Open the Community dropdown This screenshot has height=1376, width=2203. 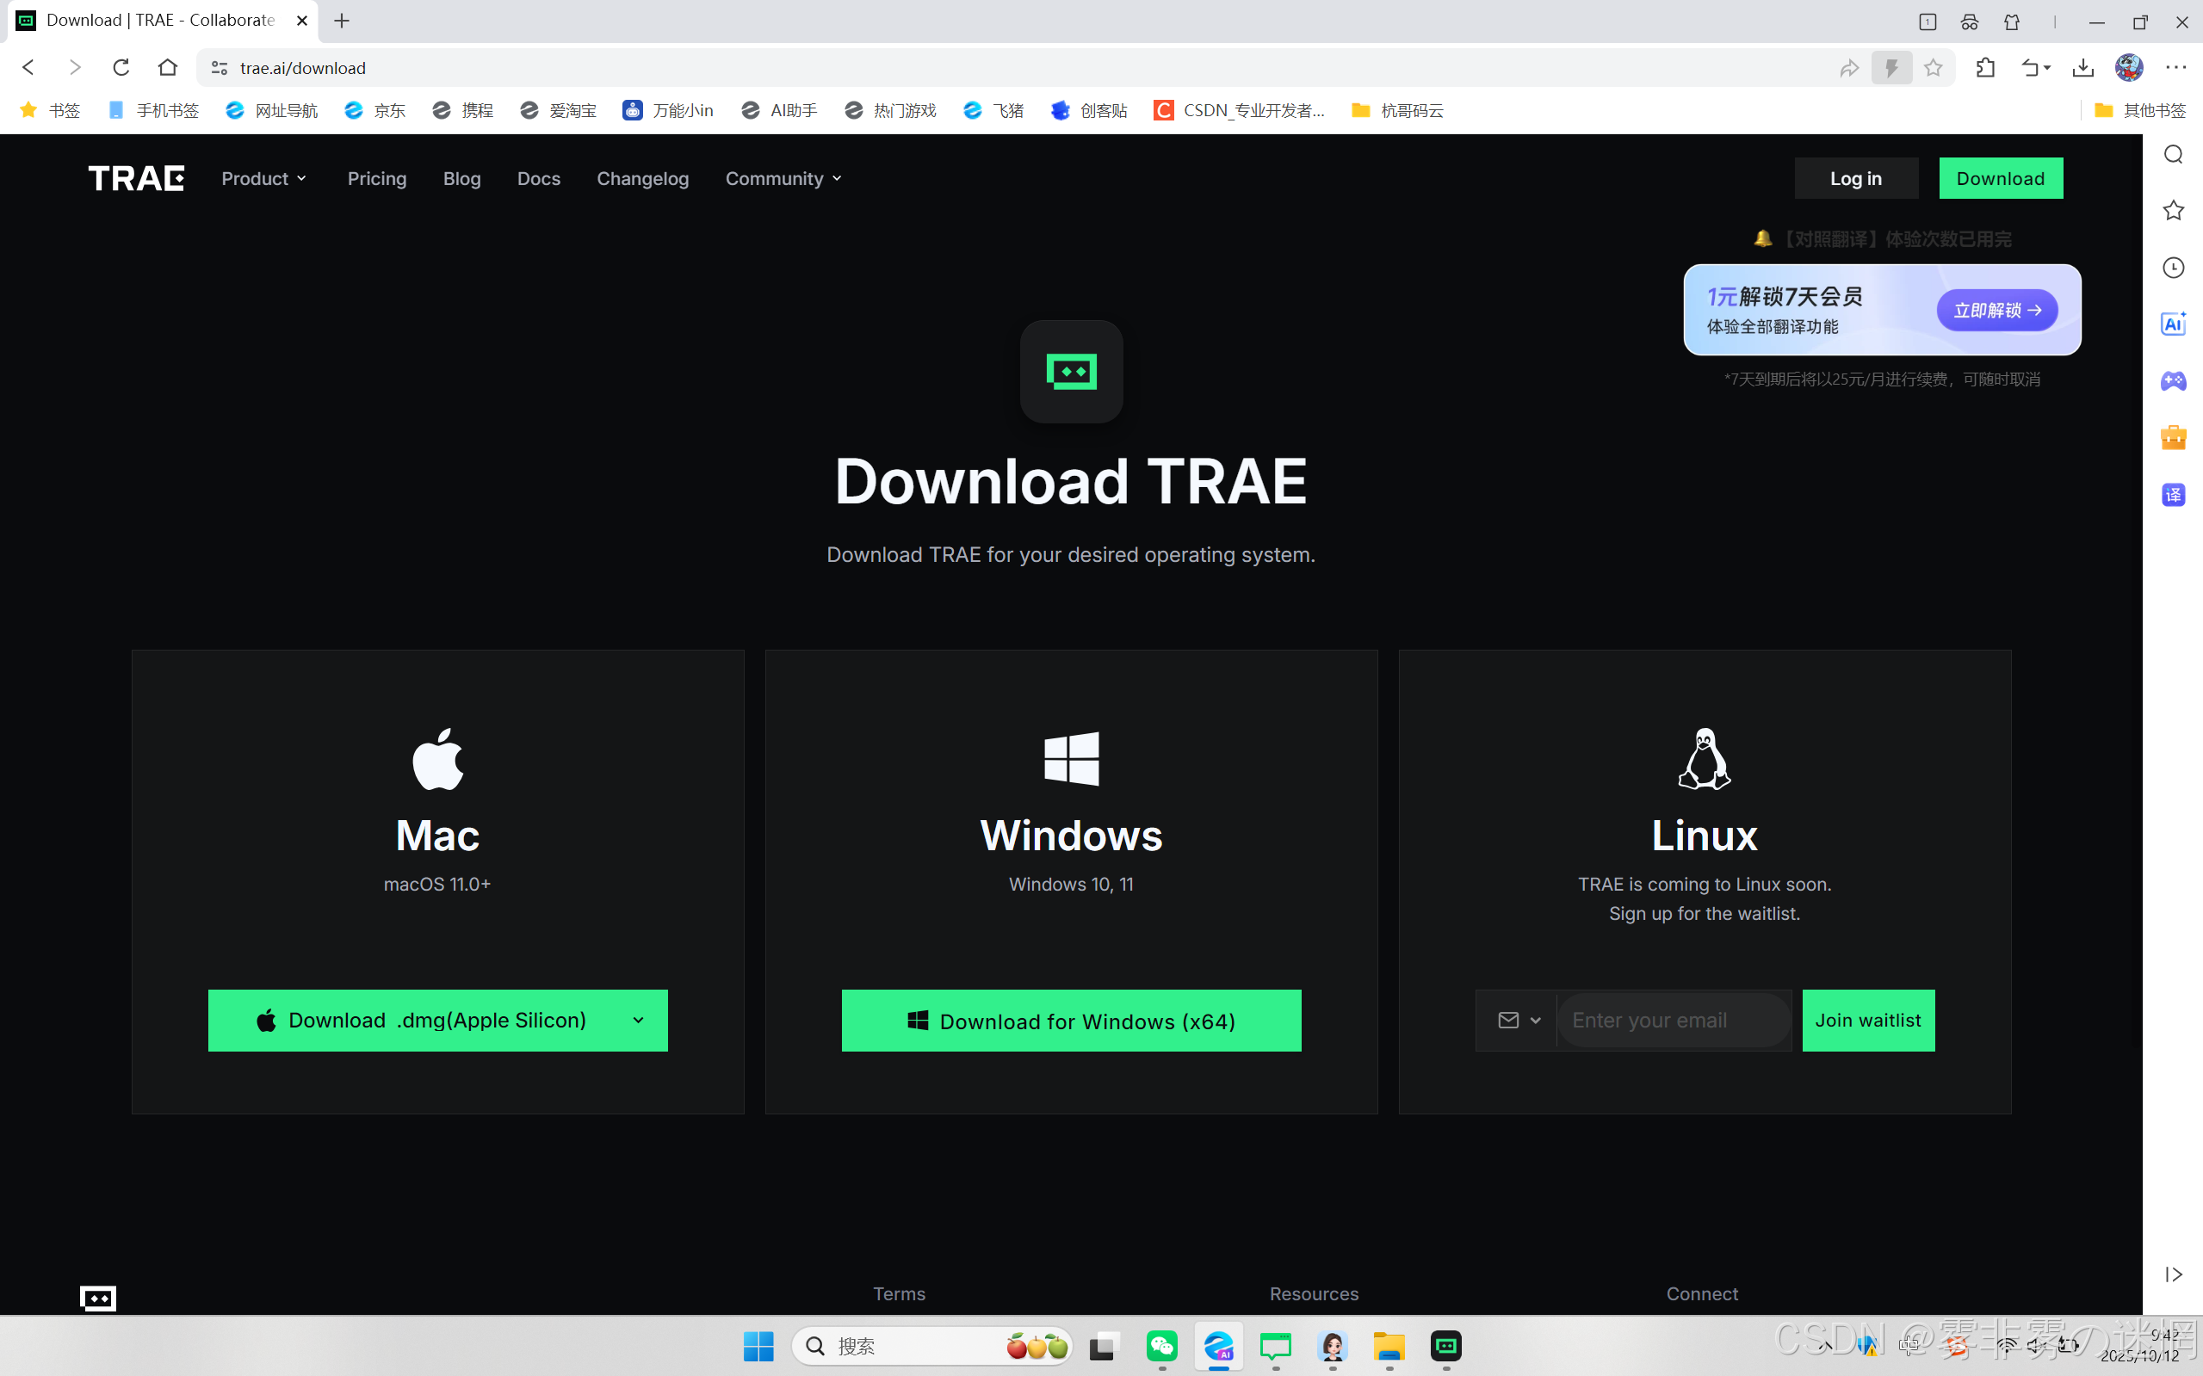[x=783, y=178]
